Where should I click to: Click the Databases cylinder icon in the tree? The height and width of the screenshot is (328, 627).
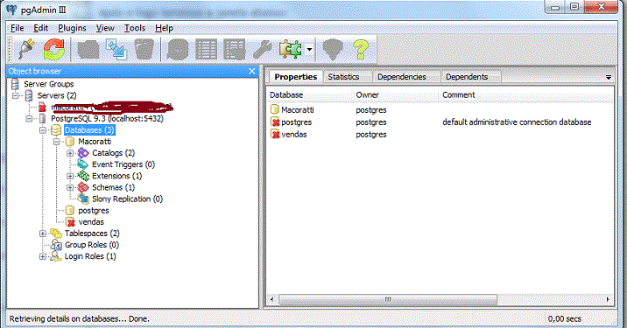coord(56,130)
